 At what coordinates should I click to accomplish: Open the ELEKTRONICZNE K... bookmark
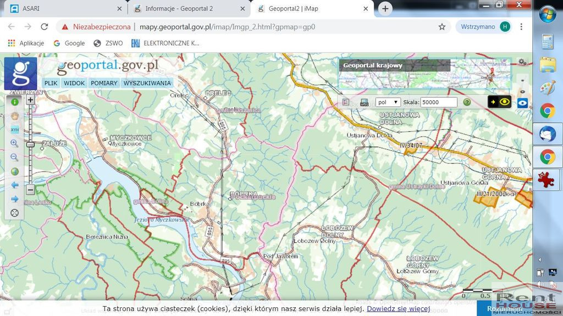(x=165, y=43)
